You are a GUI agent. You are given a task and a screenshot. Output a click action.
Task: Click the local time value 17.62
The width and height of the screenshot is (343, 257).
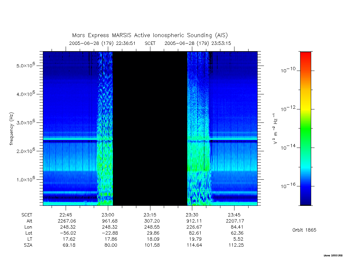tap(69, 239)
